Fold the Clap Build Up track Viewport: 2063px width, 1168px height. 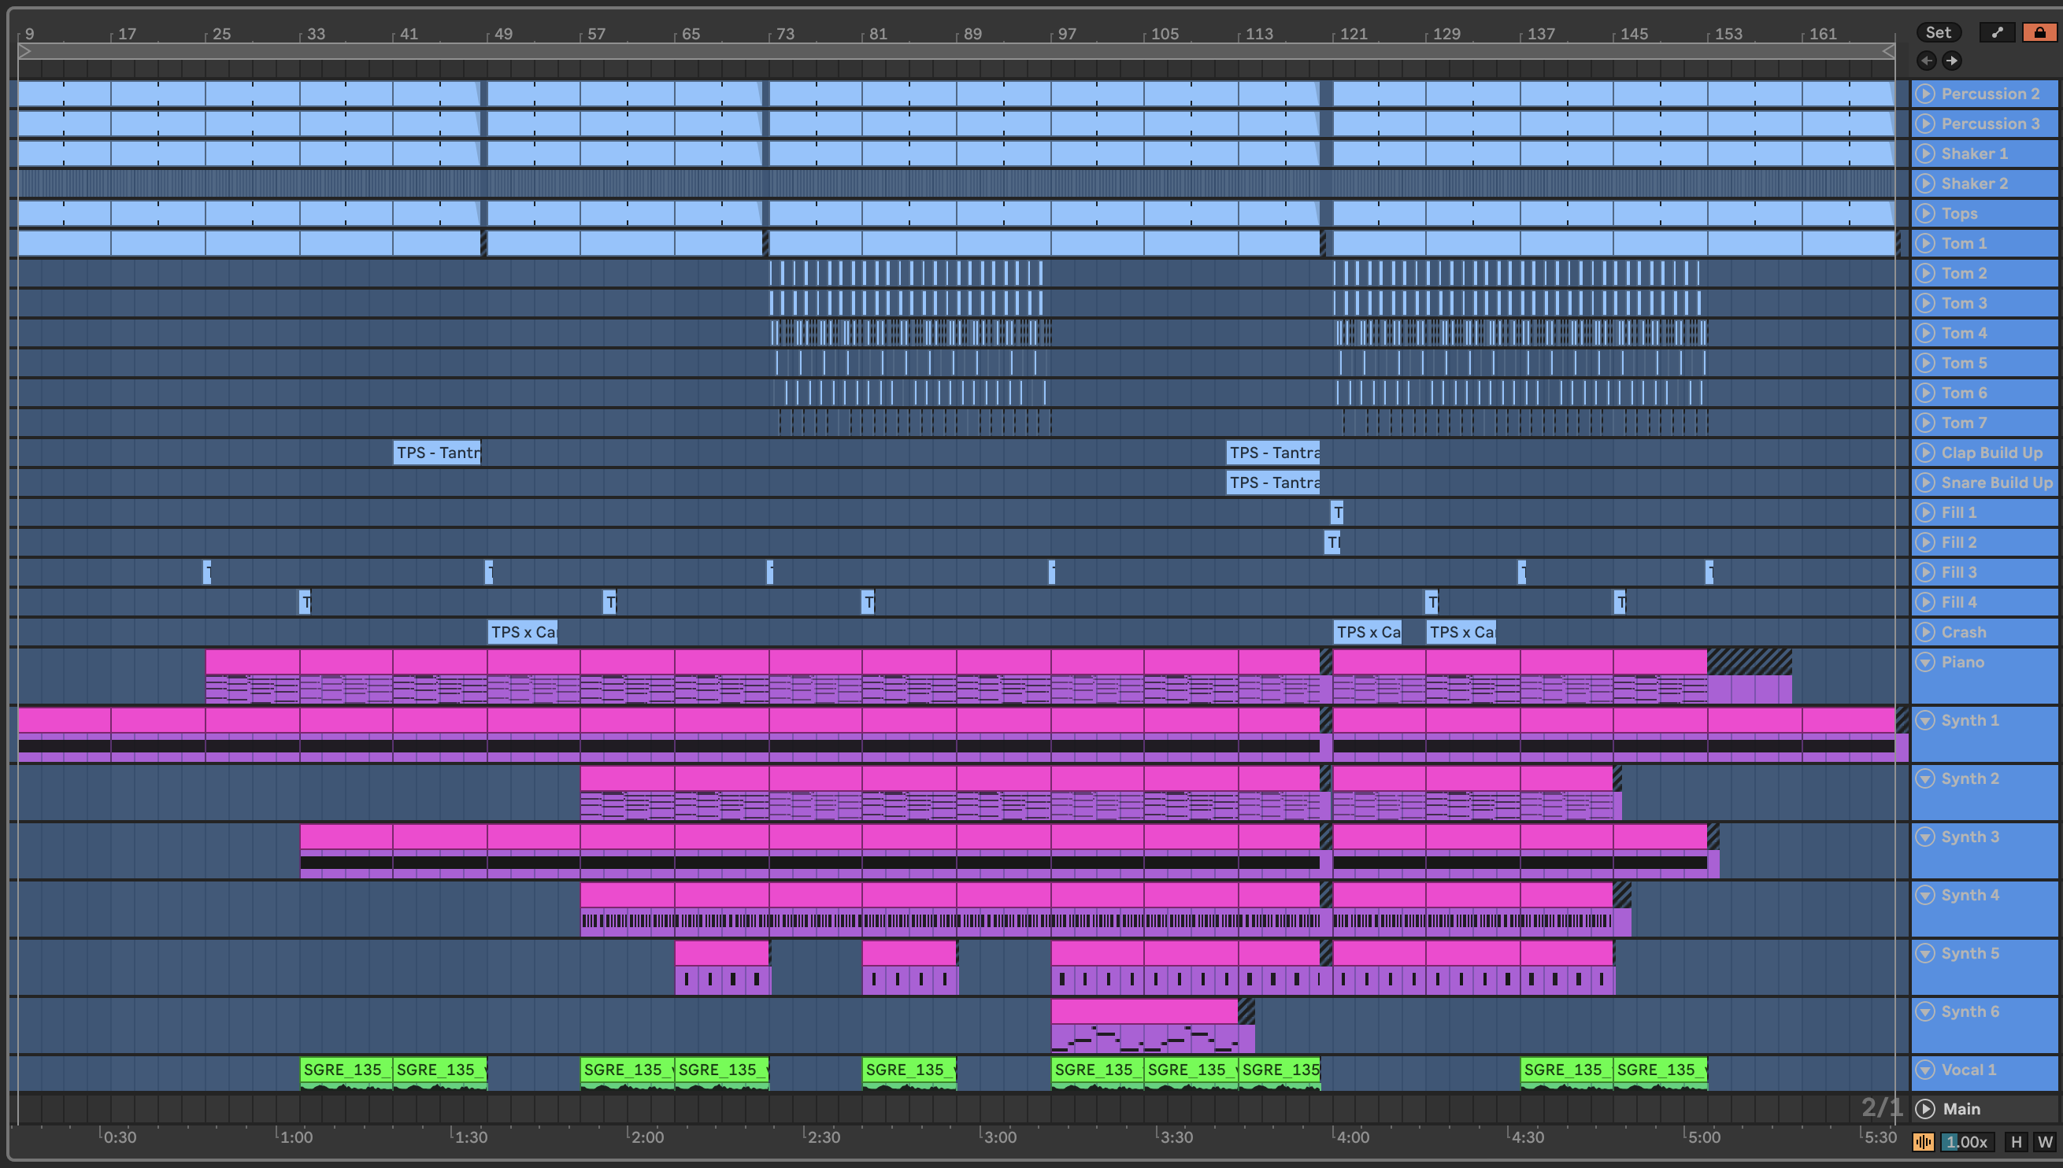(1925, 453)
